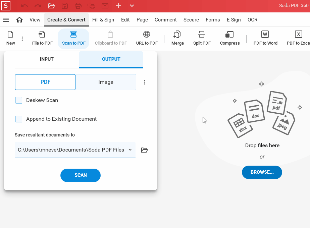Viewport: 310px width, 228px height.
Task: Open the View tab
Action: (x=35, y=20)
